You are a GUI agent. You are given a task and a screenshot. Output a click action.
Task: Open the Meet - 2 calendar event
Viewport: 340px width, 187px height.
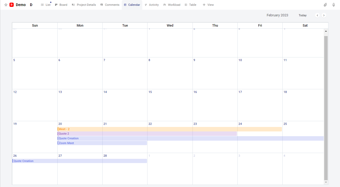click(x=169, y=129)
